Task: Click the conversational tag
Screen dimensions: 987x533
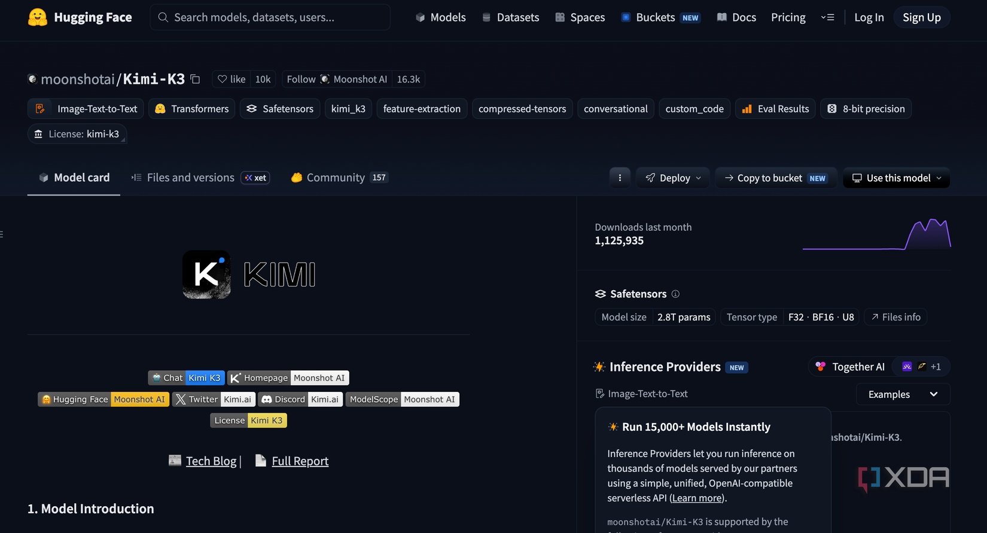Action: [x=616, y=109]
